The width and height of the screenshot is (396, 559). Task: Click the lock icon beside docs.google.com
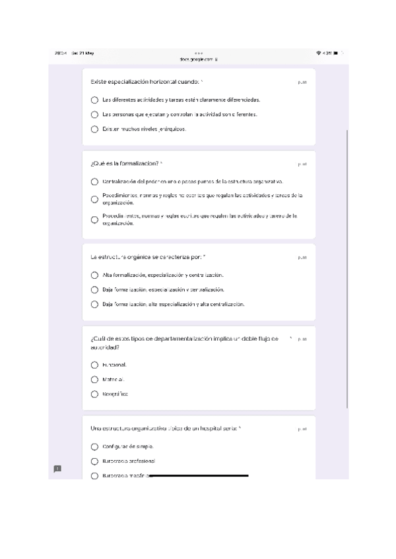[x=216, y=59]
